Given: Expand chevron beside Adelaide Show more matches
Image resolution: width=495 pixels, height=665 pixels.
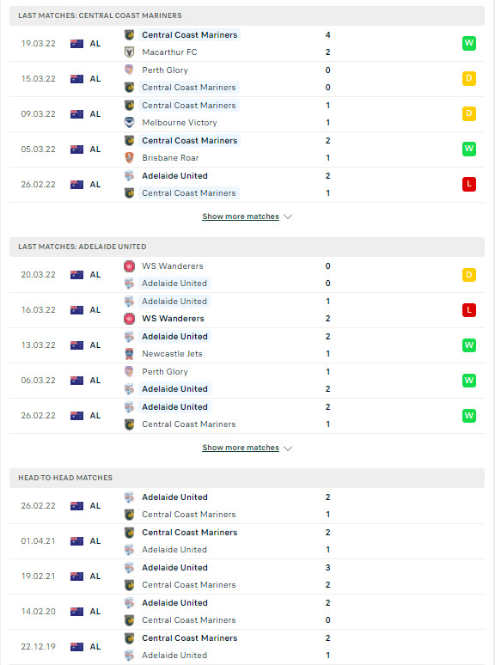Looking at the screenshot, I should (x=288, y=448).
